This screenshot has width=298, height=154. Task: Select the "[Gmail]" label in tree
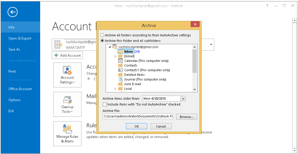[130, 56]
